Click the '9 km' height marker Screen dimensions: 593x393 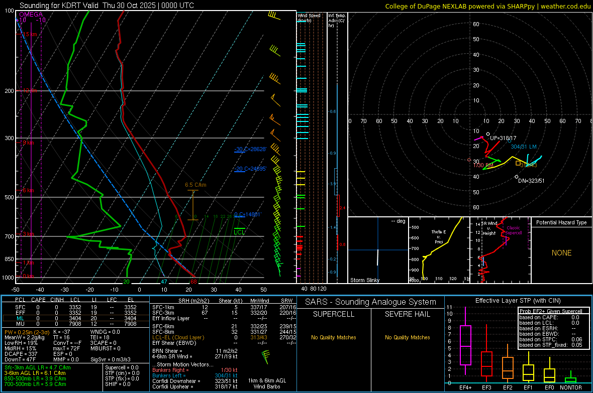point(28,143)
